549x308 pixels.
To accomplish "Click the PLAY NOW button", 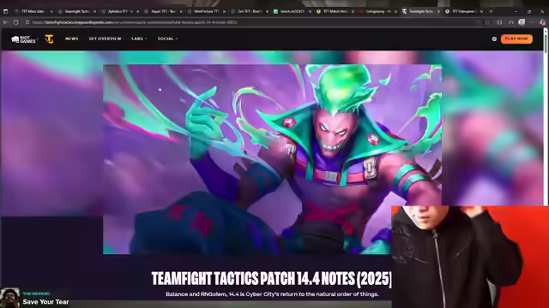I will pyautogui.click(x=516, y=38).
